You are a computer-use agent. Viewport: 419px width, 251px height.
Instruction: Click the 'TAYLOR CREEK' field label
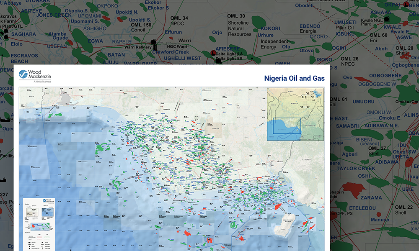click(x=356, y=169)
